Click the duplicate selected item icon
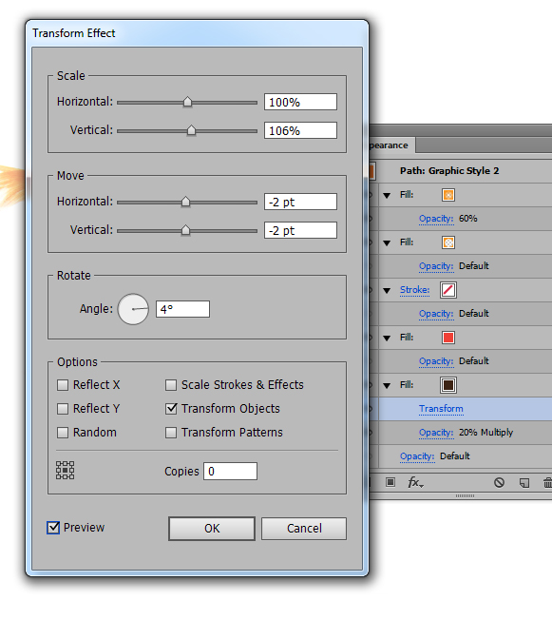Screen dimensions: 552x620 tap(523, 483)
